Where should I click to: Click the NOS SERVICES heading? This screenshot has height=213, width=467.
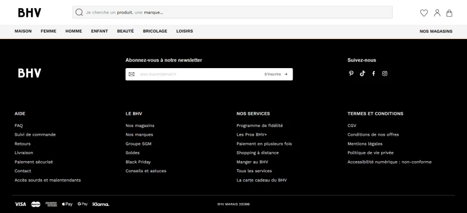pyautogui.click(x=253, y=113)
